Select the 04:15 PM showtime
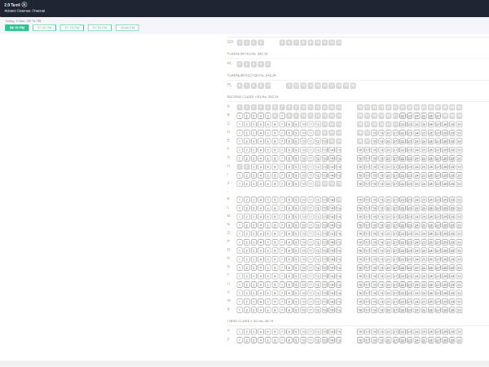 tap(17, 28)
